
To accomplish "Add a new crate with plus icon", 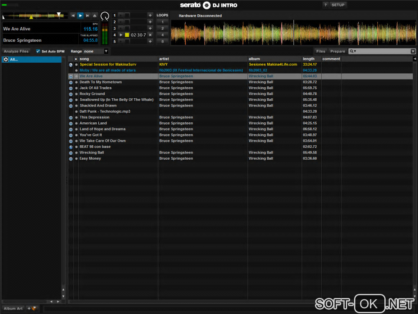I will [x=32, y=308].
